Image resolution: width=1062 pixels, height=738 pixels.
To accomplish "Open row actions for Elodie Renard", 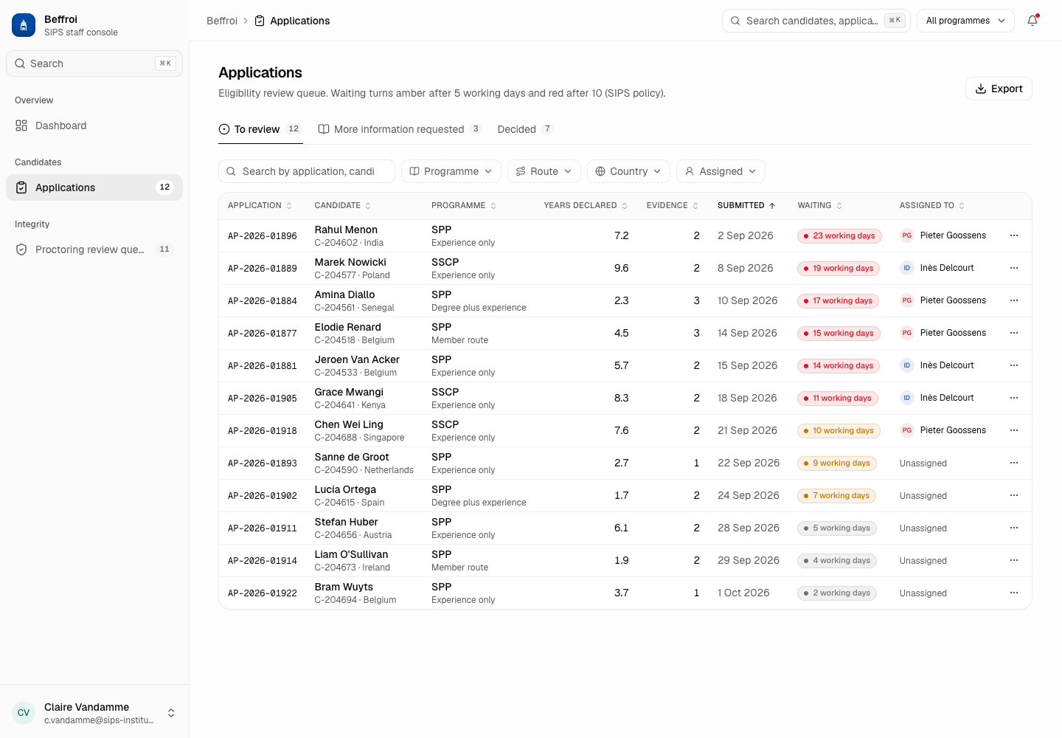I will 1014,333.
